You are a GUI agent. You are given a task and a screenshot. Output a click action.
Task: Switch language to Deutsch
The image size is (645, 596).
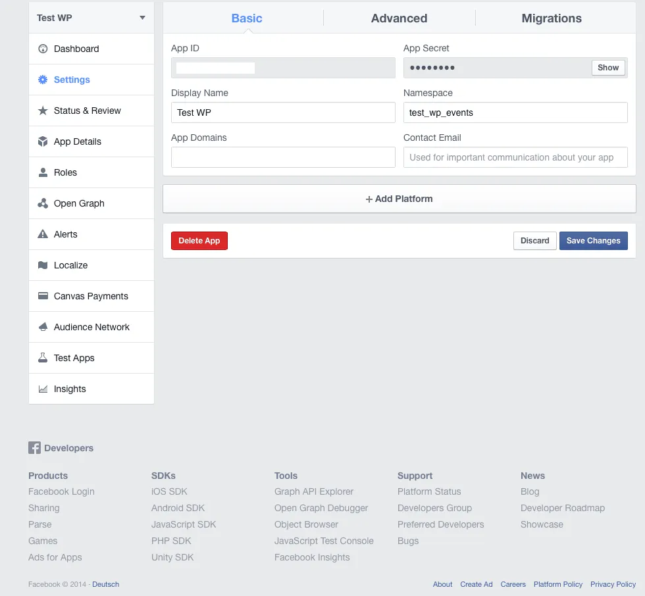[x=105, y=585]
